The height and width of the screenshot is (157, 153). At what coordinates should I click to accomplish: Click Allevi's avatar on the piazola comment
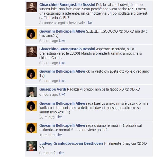coord(32,128)
